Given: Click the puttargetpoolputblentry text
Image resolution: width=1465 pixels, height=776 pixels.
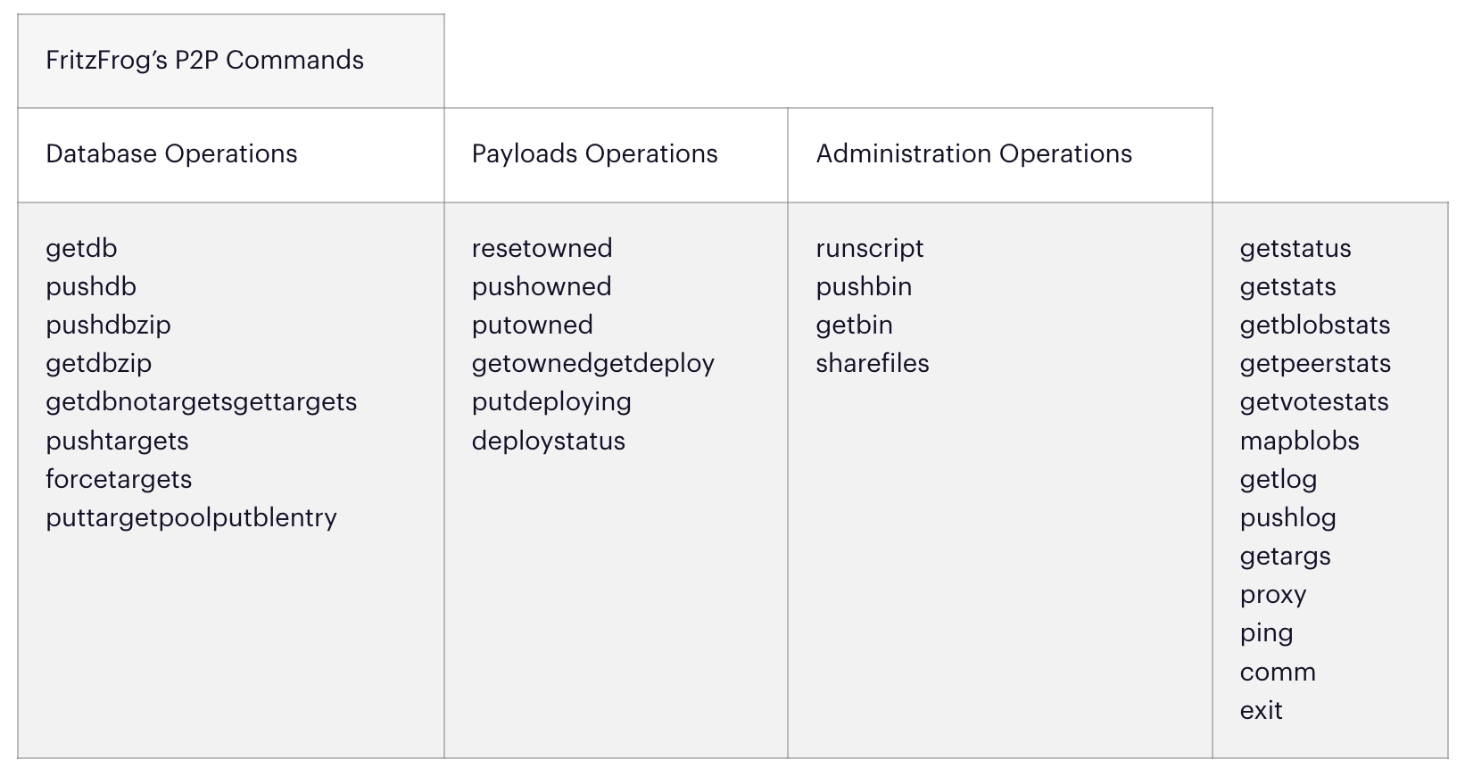Looking at the screenshot, I should click(191, 518).
